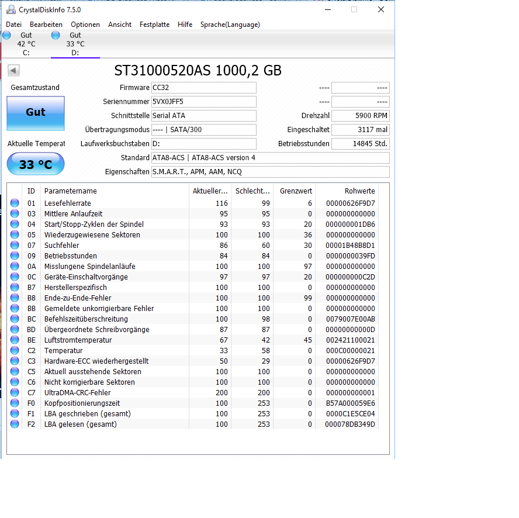Image resolution: width=519 pixels, height=518 pixels.
Task: Close the CrystalDiskInfo window
Action: point(381,9)
